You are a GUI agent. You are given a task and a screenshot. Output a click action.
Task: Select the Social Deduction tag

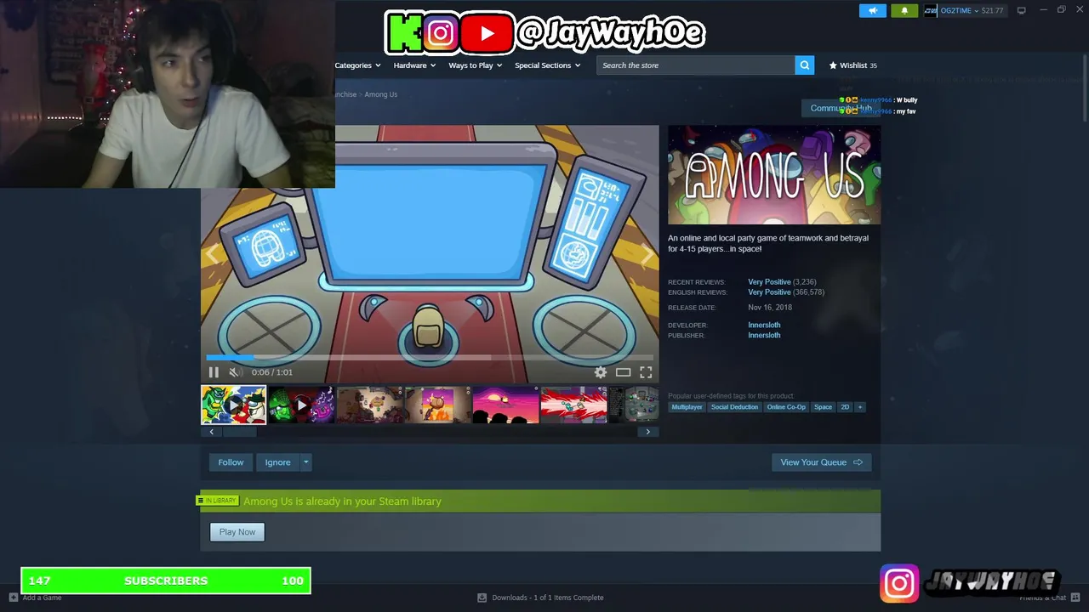(734, 407)
